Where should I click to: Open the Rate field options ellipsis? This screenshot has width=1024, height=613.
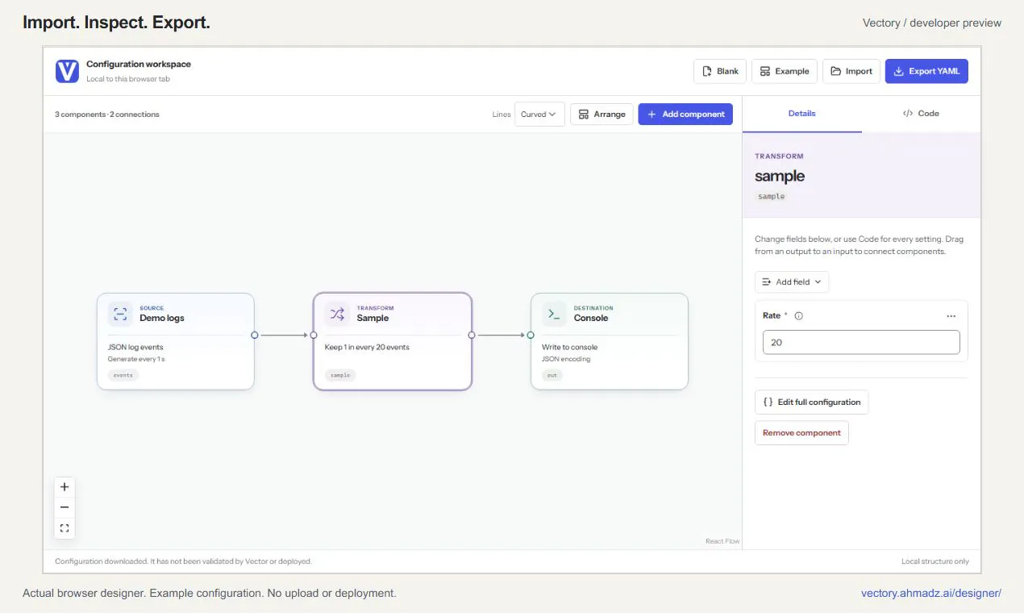tap(951, 316)
